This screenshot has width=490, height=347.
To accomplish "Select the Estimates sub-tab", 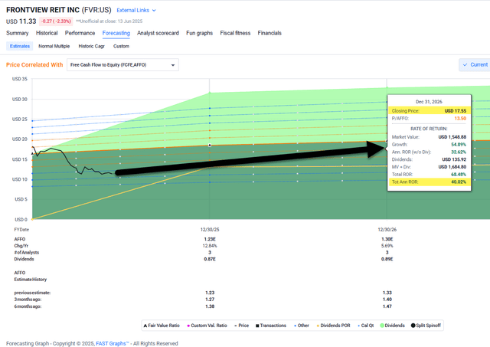I will (20, 46).
